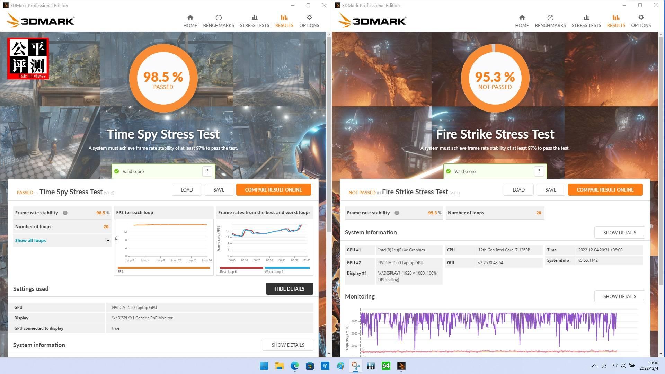Click COMPARE RESULT ONLINE for Fire Strike
665x374 pixels.
[x=605, y=190]
